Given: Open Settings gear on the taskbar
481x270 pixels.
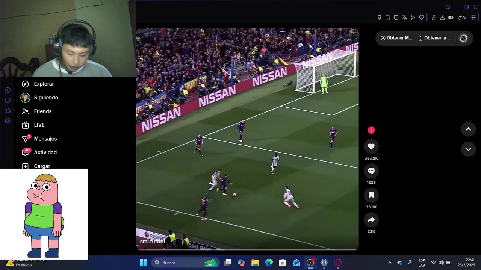Looking at the screenshot, I should click(x=324, y=262).
